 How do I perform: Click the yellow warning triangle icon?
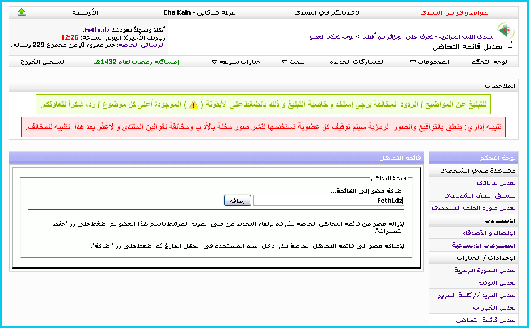tap(194, 105)
